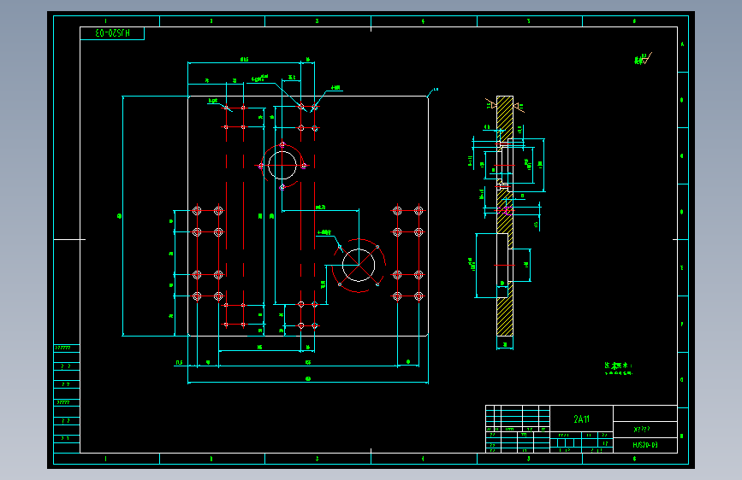Click the rotated HJS20-03 label at top-left corner
The width and height of the screenshot is (742, 480).
[112, 33]
